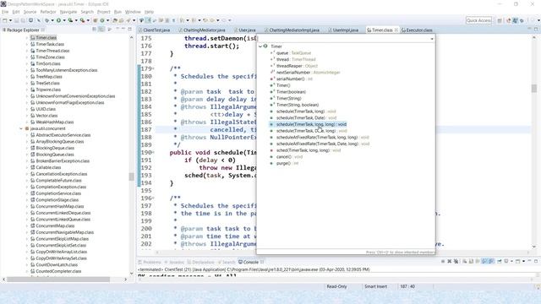Click the External Tools run icon
This screenshot has width=541, height=304.
click(83, 20)
